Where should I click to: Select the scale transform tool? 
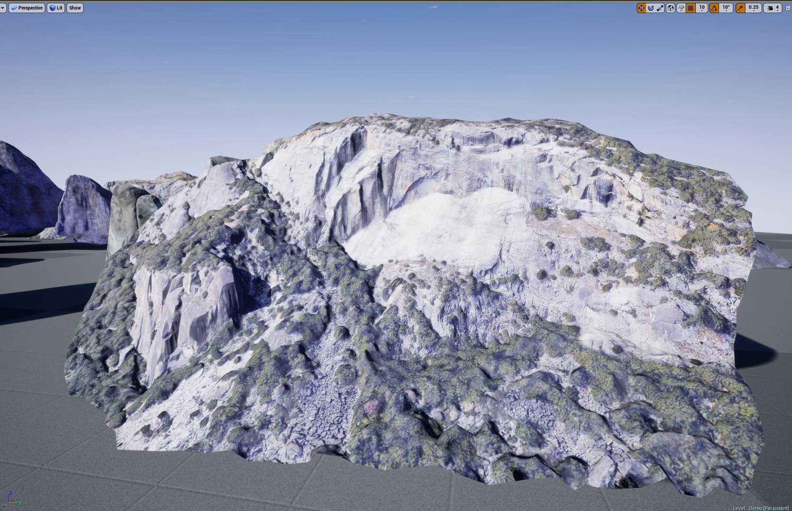[660, 8]
